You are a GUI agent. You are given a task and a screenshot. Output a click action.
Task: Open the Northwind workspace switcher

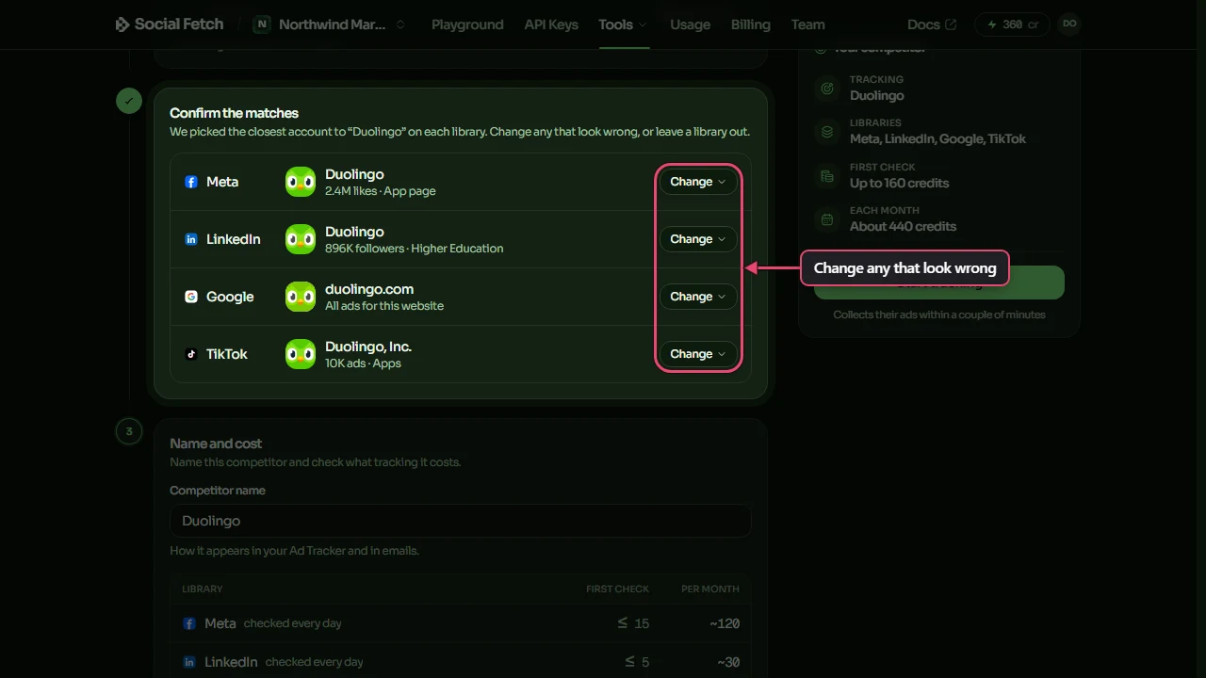click(330, 24)
